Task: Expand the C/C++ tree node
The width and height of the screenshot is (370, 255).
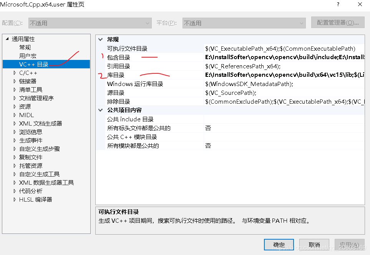Action: (15, 73)
